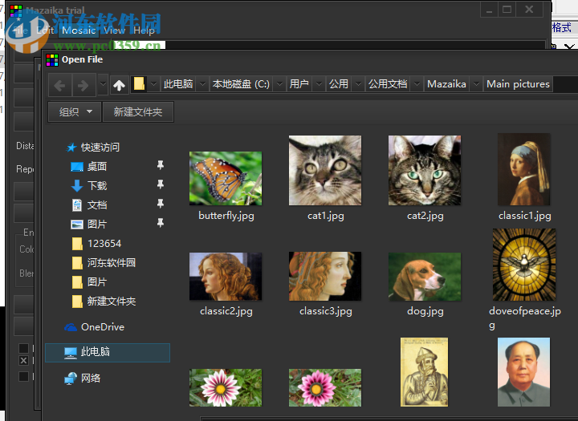Select cat2.jpg thumbnail
The width and height of the screenshot is (578, 421).
pyautogui.click(x=425, y=171)
